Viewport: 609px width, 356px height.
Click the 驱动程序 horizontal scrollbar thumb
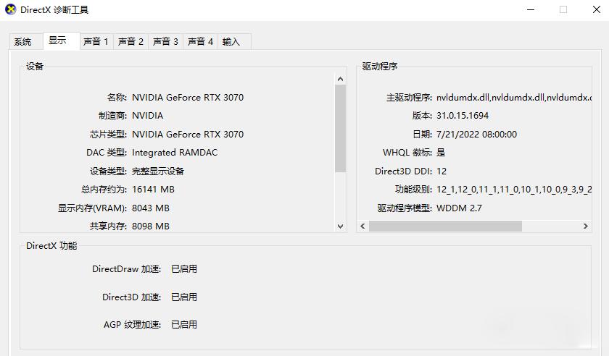click(x=445, y=226)
